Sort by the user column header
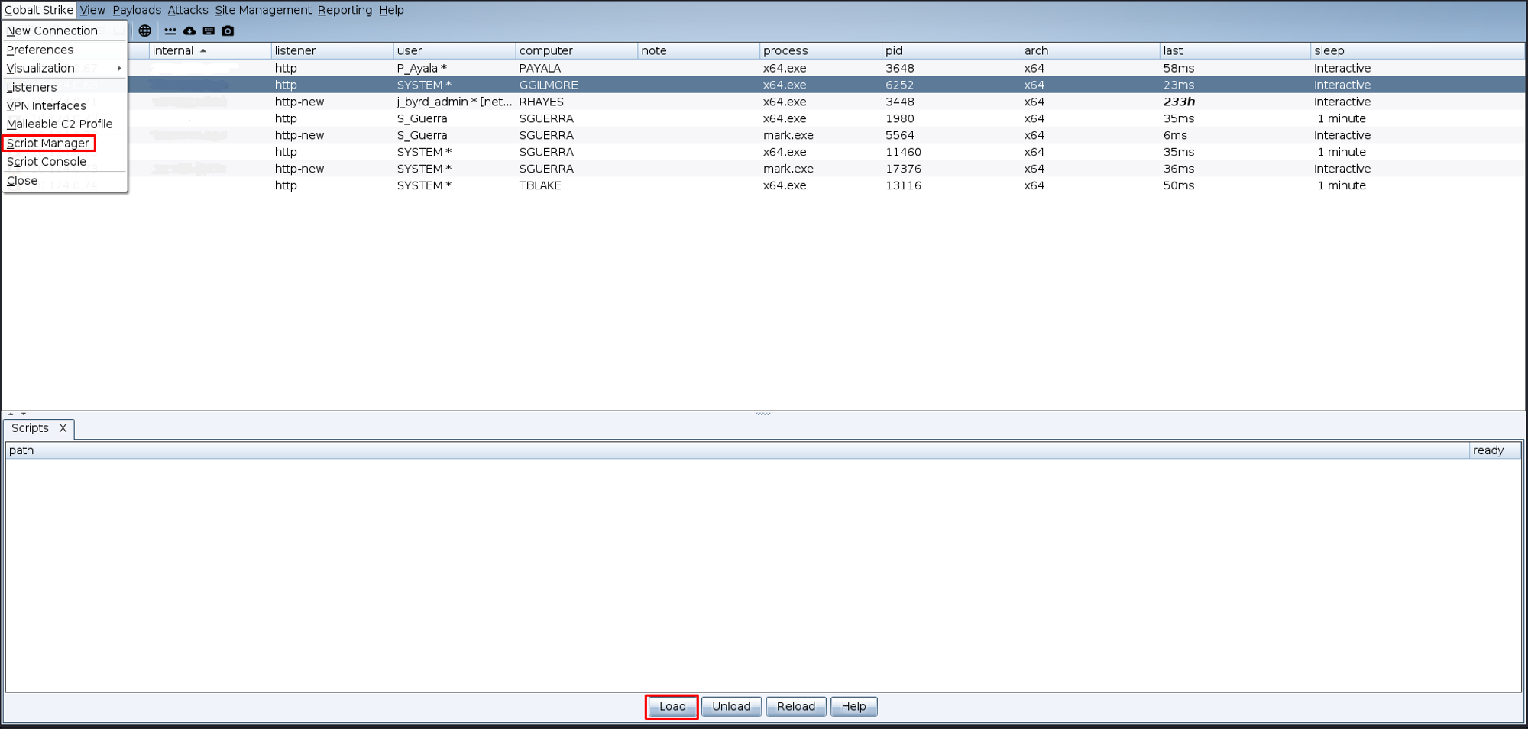This screenshot has height=729, width=1528. [455, 50]
